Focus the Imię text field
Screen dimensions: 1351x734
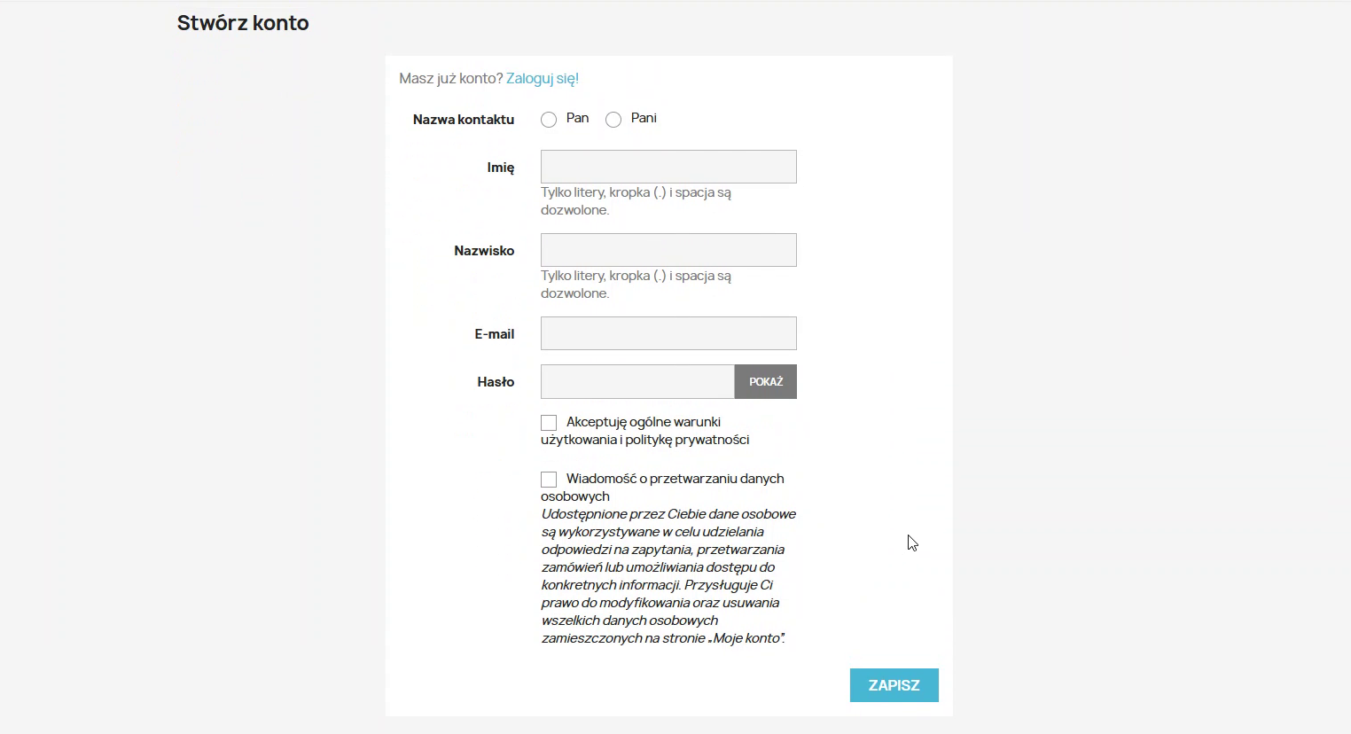668,167
